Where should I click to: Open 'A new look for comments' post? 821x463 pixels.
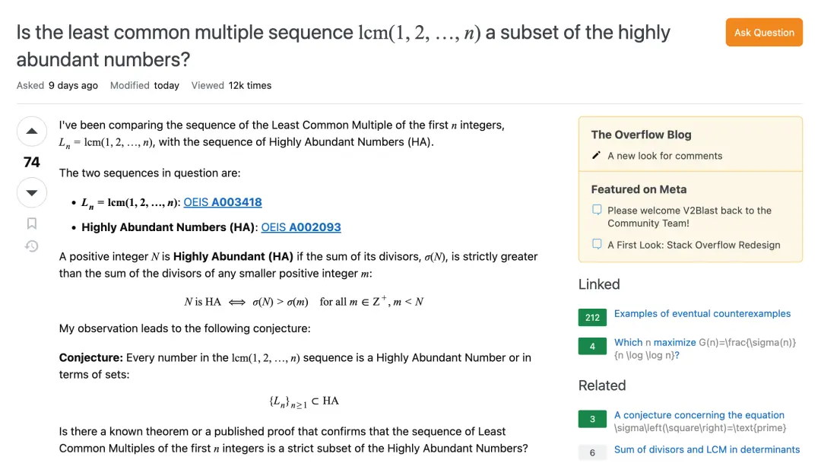(665, 156)
